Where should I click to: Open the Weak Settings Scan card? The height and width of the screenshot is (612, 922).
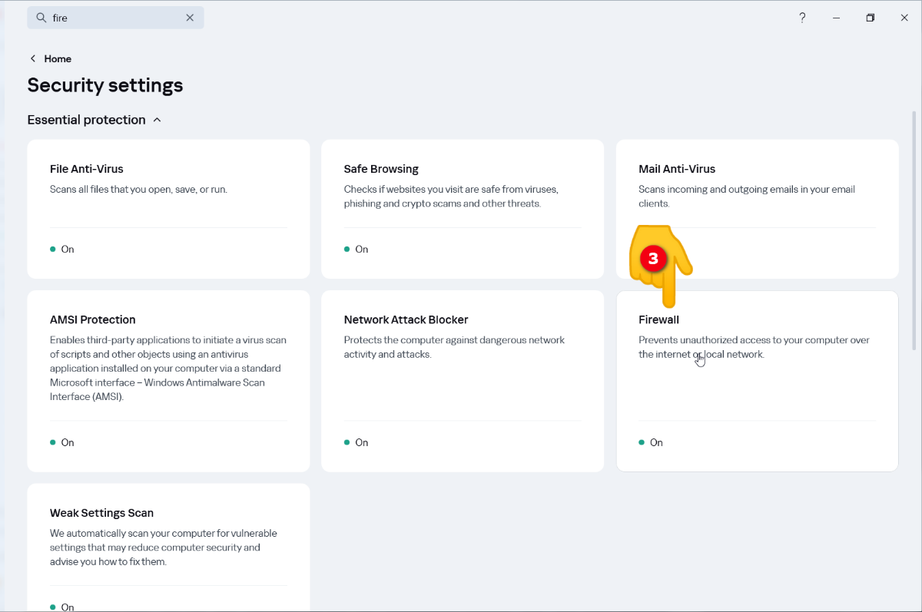point(168,545)
